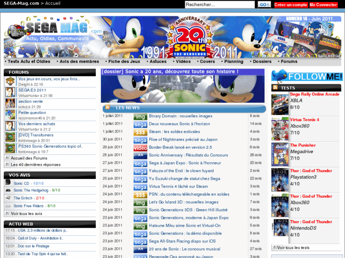Image resolution: width=345 pixels, height=258 pixels.
Task: Click avatar next to SEGA:E3 2011 topic
Action: [x=10, y=92]
